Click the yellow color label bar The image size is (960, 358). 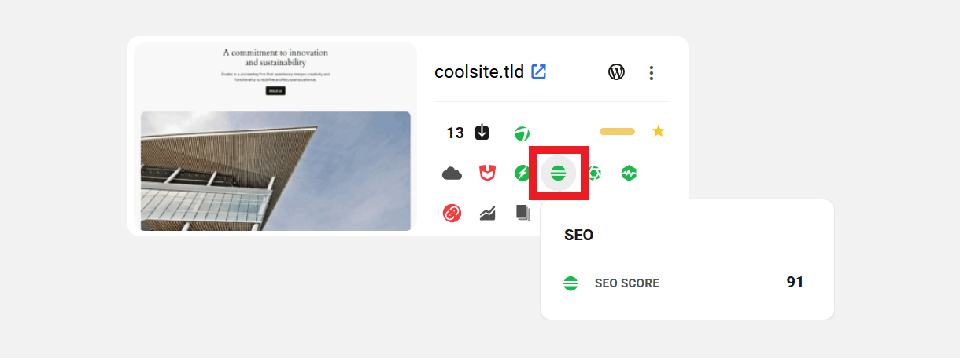(x=617, y=131)
